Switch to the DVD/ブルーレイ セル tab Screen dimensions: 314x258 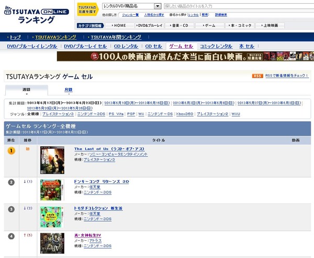click(x=85, y=46)
